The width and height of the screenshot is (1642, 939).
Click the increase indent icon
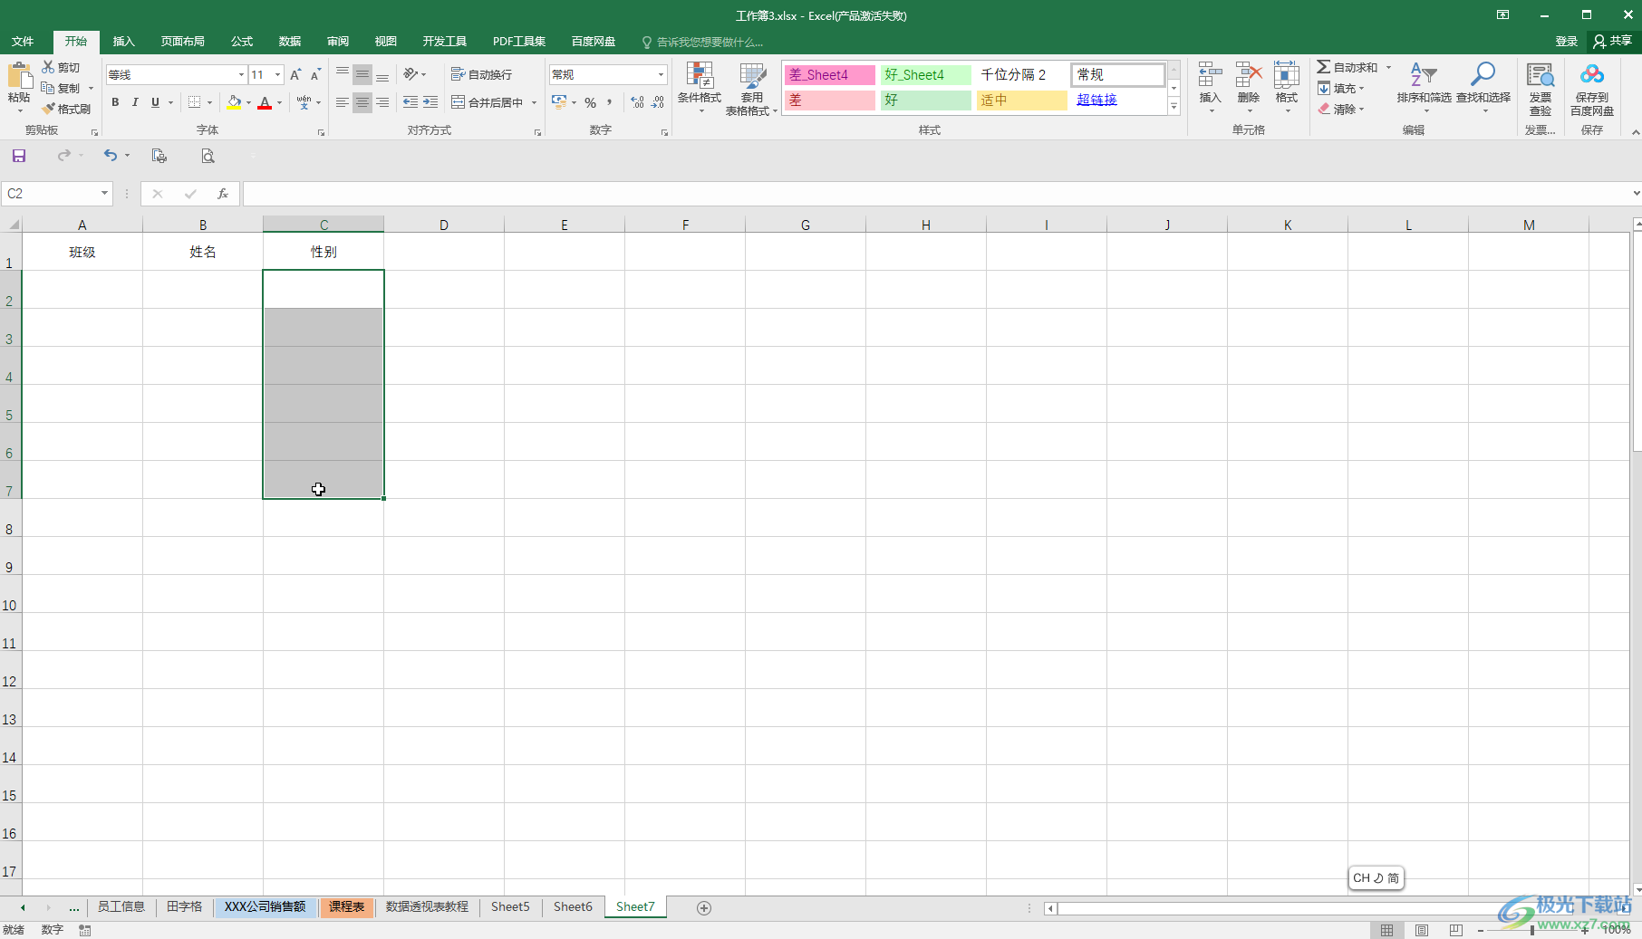[430, 102]
